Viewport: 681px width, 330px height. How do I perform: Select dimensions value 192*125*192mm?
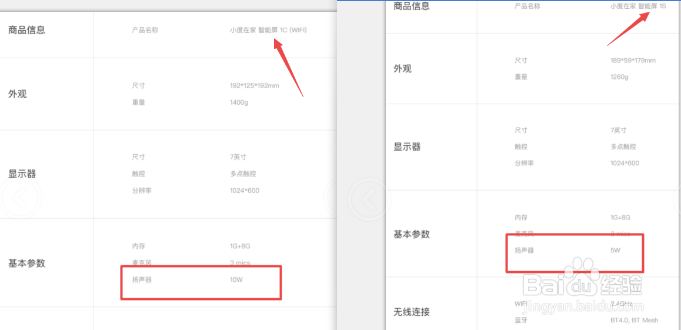coord(255,85)
